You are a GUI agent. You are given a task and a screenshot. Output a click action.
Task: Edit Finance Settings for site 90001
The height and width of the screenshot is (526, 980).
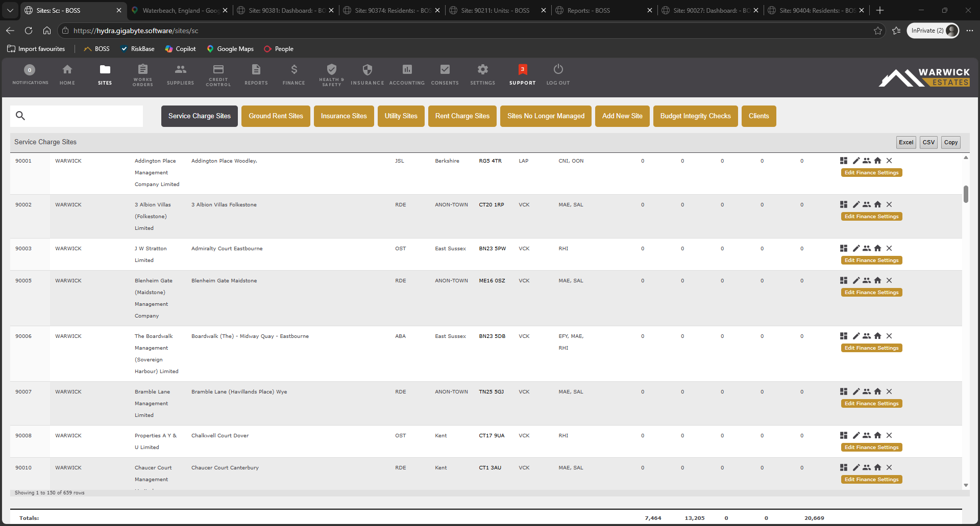click(872, 173)
